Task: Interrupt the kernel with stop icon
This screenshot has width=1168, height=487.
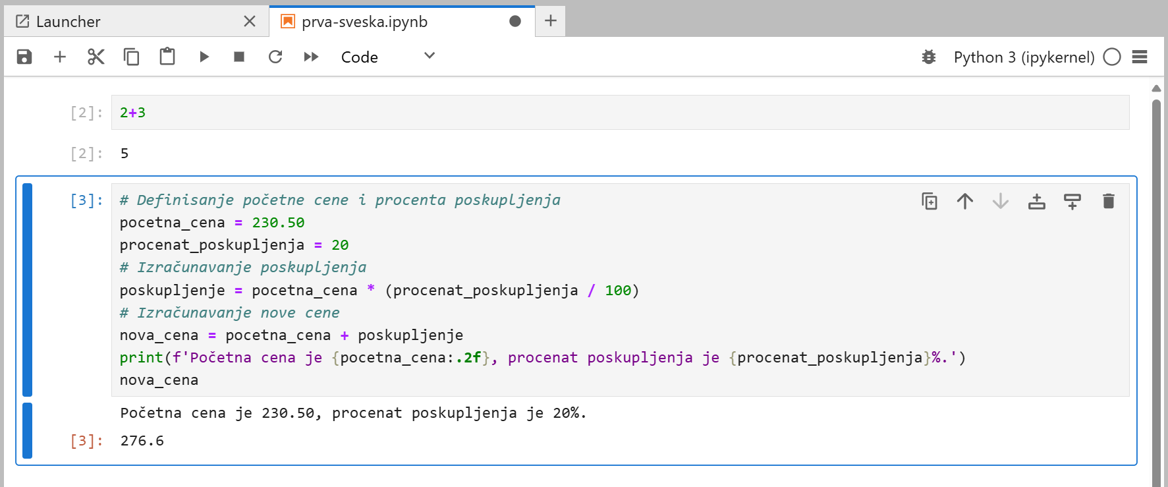Action: click(239, 57)
